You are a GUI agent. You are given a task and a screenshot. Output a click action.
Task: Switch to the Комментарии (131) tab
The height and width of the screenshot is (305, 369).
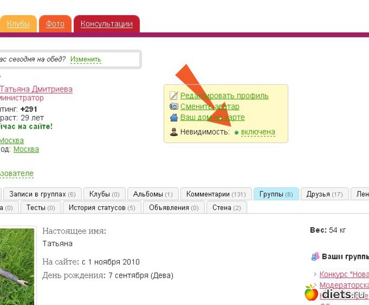pyautogui.click(x=216, y=194)
